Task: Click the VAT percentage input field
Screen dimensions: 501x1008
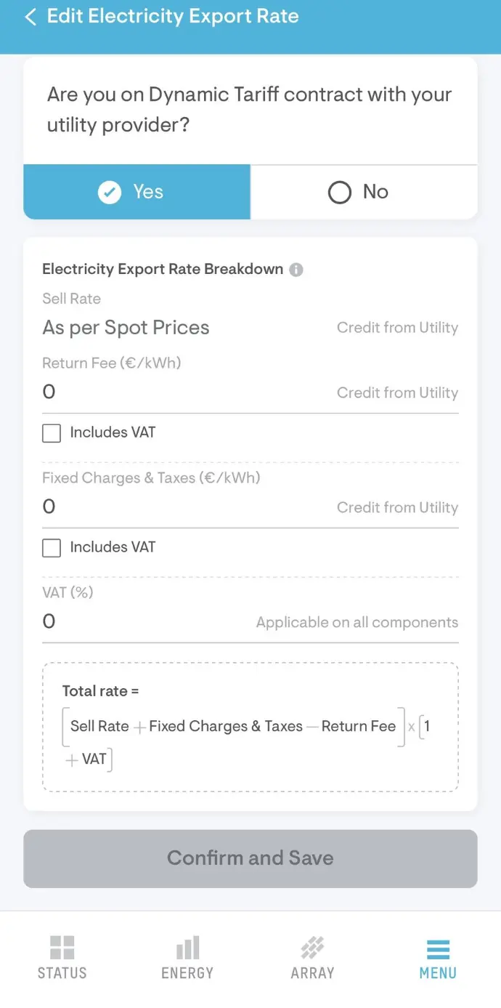Action: point(145,622)
